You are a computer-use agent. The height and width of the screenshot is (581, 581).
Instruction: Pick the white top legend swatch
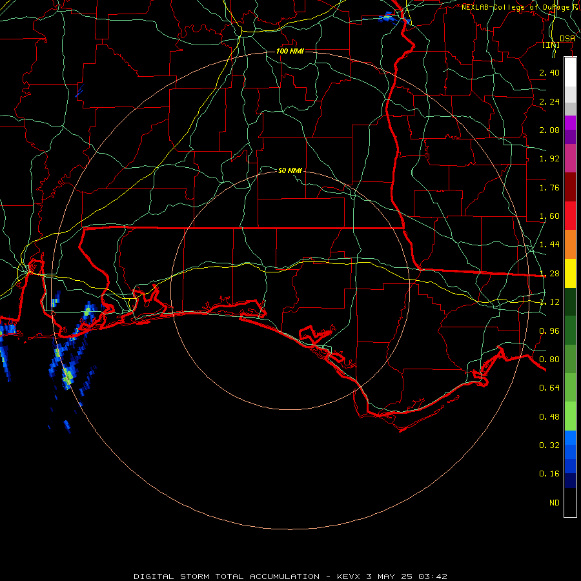click(x=570, y=72)
